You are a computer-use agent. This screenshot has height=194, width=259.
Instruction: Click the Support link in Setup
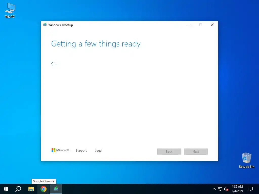[x=81, y=151]
